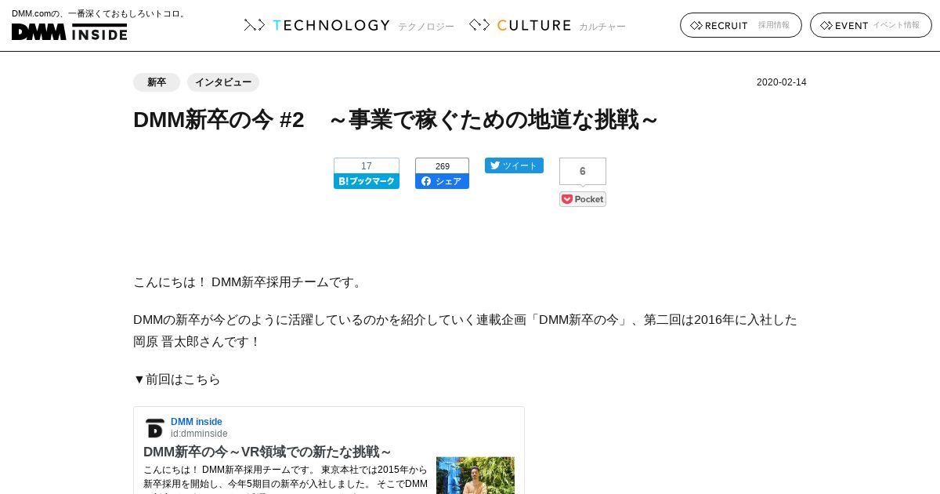Viewport: 940px width, 494px height.
Task: Share via Facebook シェア button
Action: tap(442, 181)
